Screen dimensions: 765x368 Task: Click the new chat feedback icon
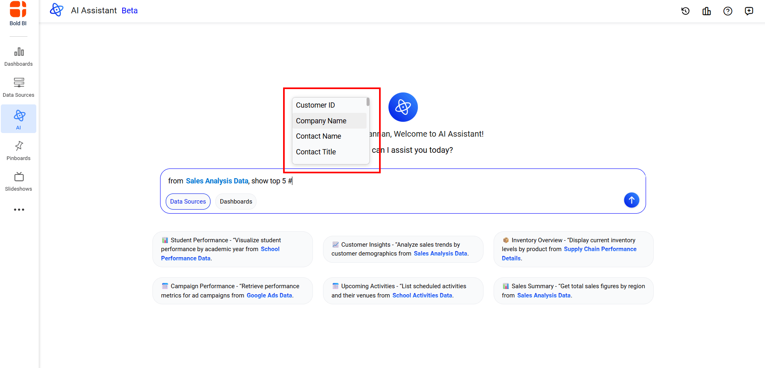(749, 11)
